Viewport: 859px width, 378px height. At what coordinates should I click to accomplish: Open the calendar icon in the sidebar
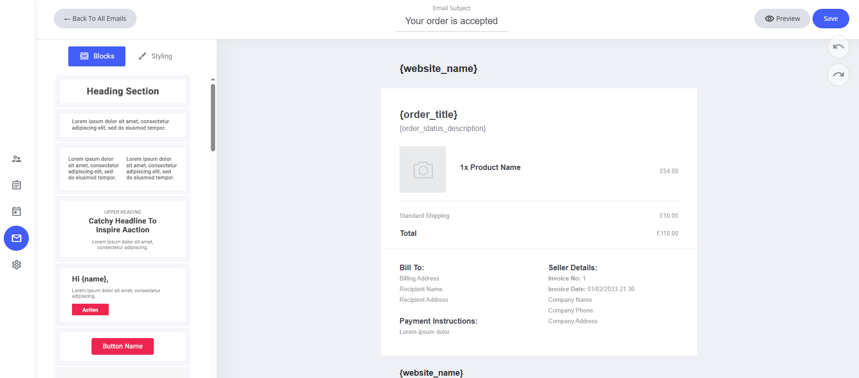click(17, 211)
